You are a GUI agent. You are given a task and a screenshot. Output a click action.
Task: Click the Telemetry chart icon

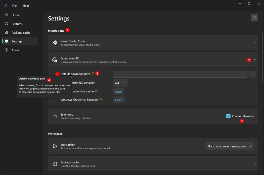point(55,116)
